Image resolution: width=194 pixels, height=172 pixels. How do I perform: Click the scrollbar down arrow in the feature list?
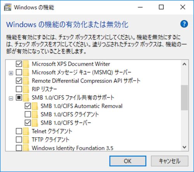coord(184,147)
